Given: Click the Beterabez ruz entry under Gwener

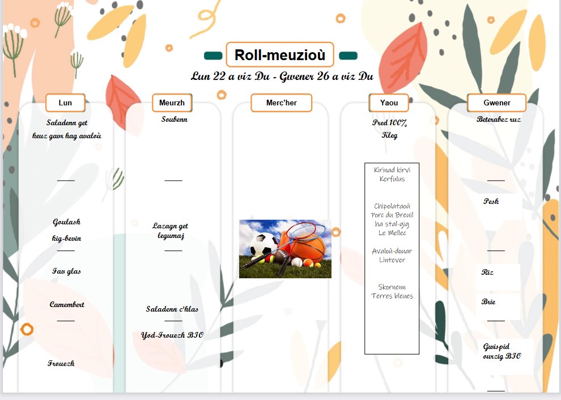Looking at the screenshot, I should (x=499, y=120).
